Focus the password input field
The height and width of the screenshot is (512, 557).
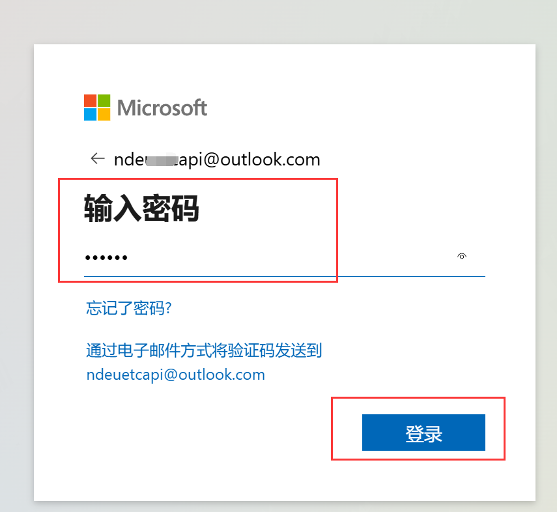[285, 257]
